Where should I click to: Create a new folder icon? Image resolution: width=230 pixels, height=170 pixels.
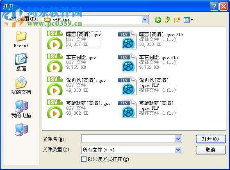[x=177, y=20]
